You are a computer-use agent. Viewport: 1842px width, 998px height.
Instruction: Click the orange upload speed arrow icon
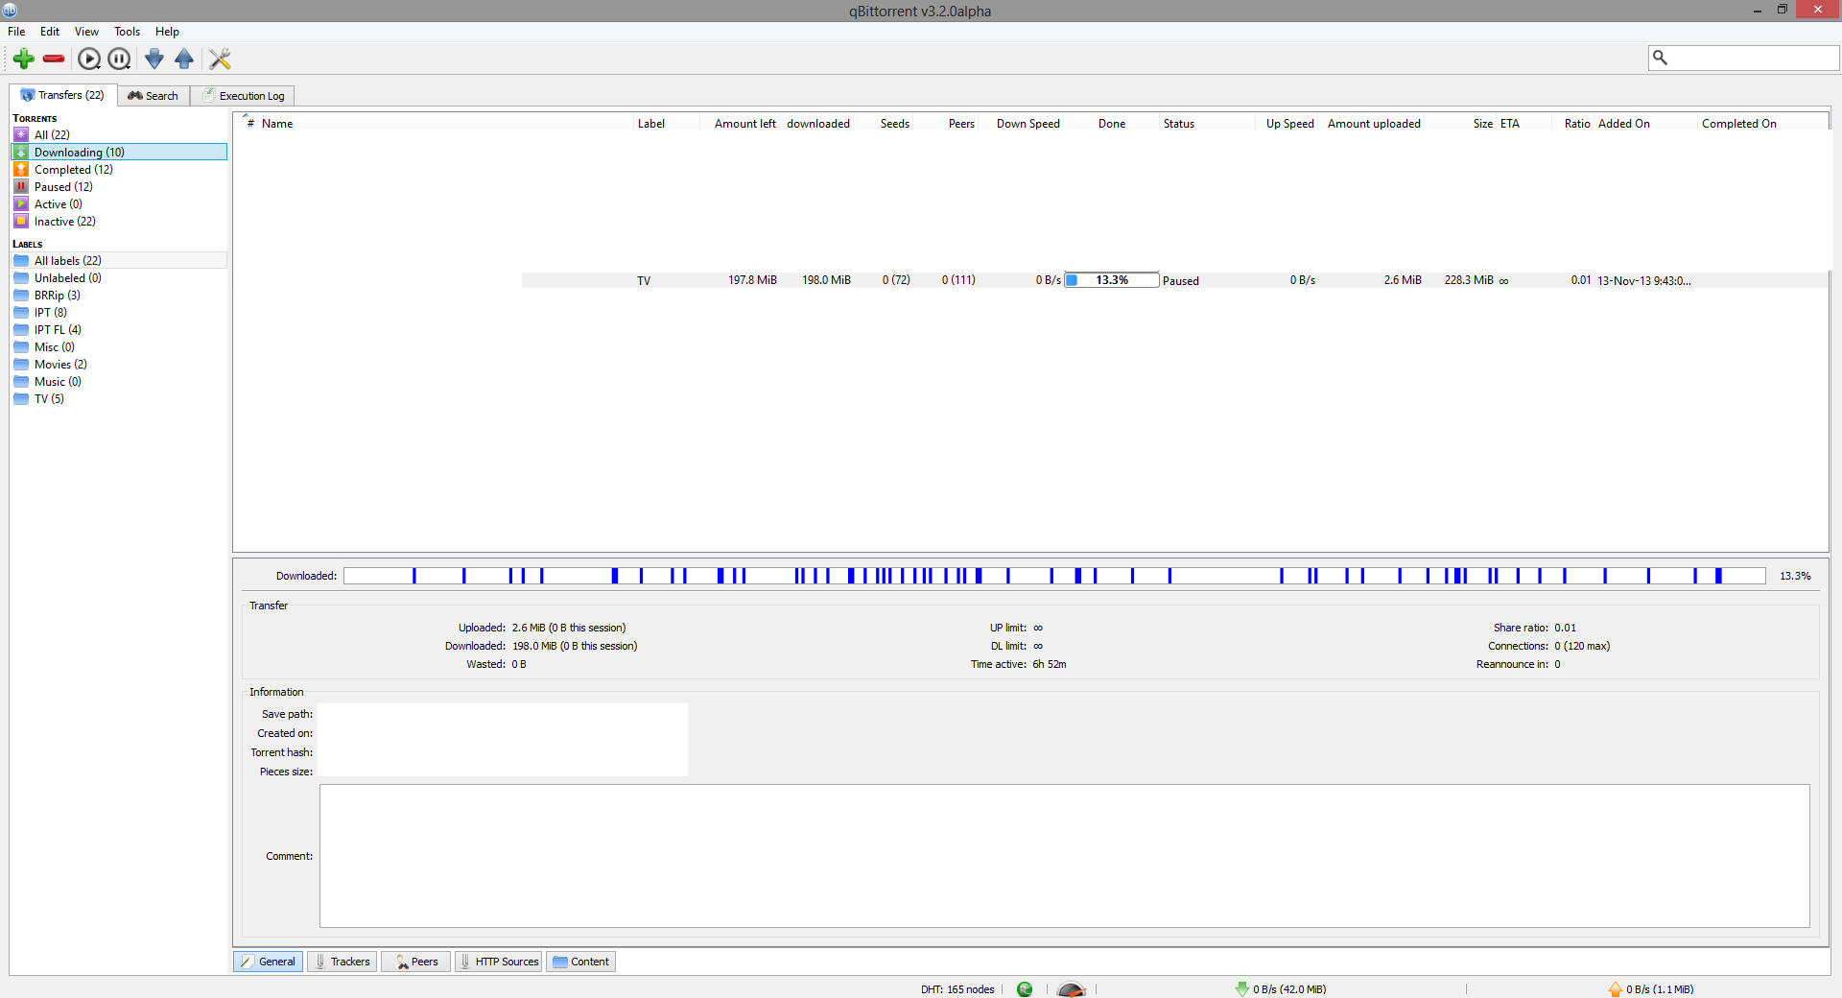tap(1616, 989)
